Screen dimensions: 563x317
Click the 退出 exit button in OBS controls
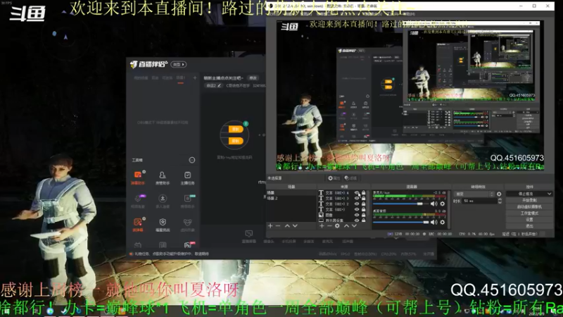pos(530,226)
